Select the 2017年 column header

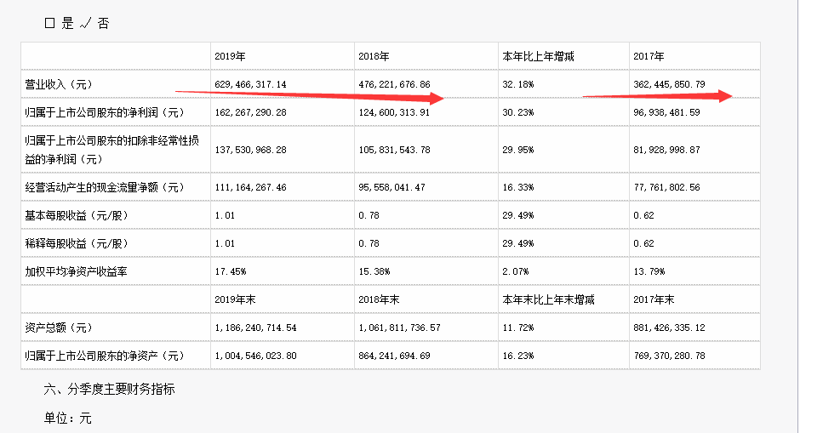coord(649,56)
